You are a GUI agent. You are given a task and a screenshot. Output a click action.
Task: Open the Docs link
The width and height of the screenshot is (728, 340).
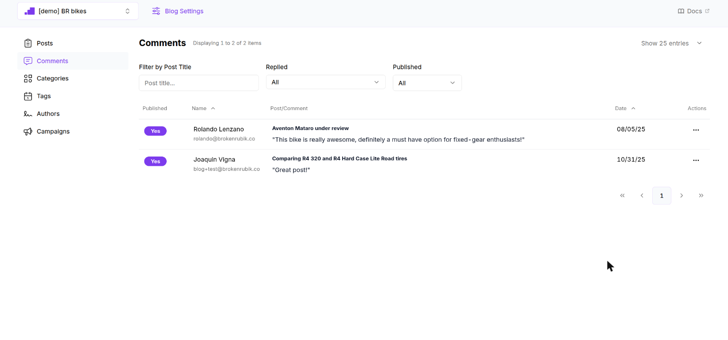point(694,11)
